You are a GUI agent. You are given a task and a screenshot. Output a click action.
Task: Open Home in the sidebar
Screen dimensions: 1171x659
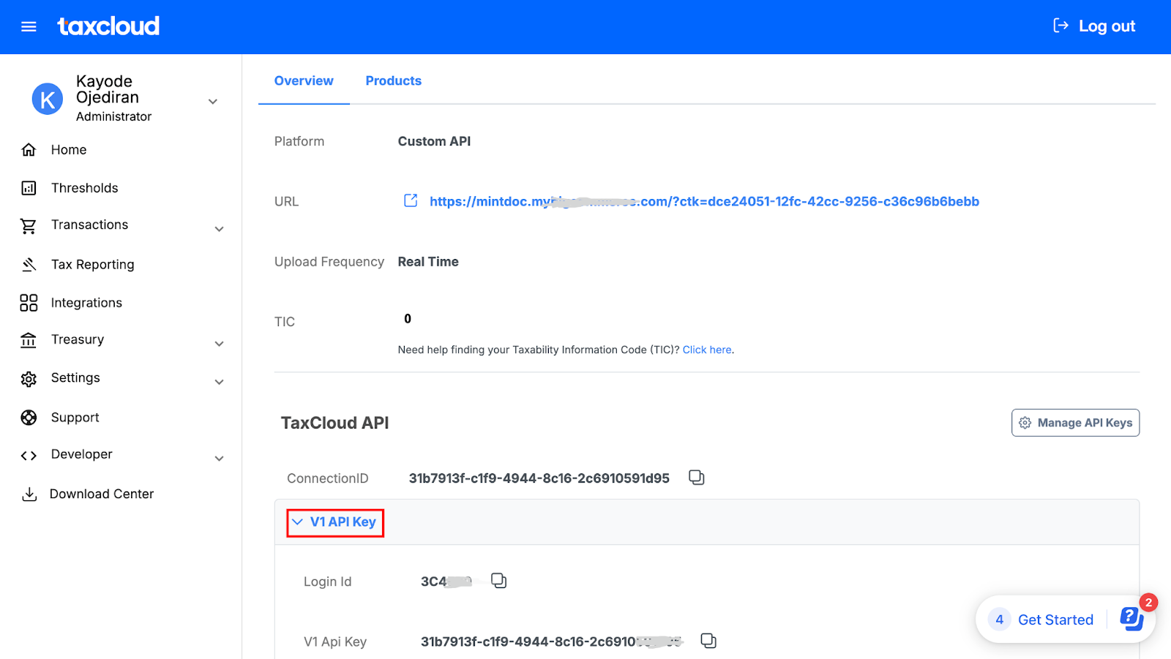coord(69,150)
